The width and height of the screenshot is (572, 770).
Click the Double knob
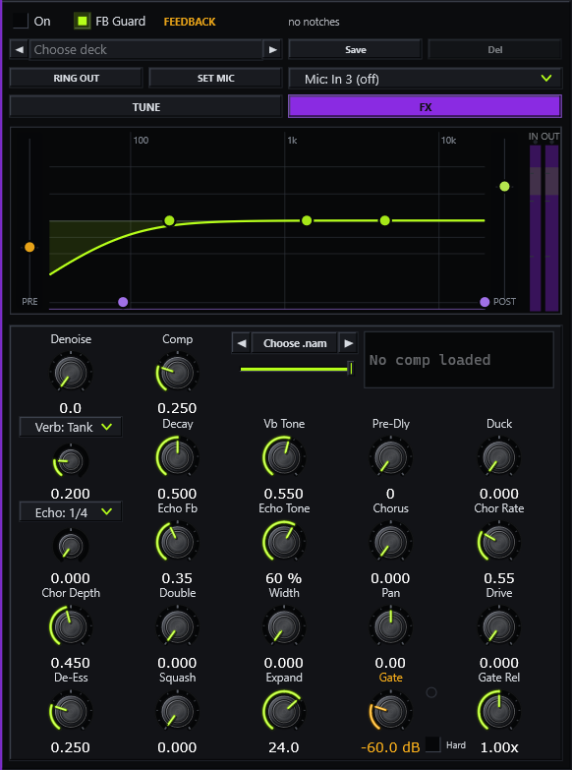coord(177,626)
